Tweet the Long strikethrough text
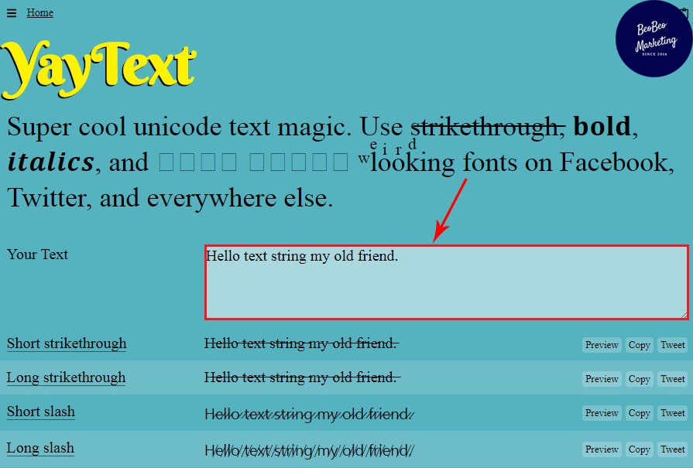This screenshot has height=468, width=693. 672,379
